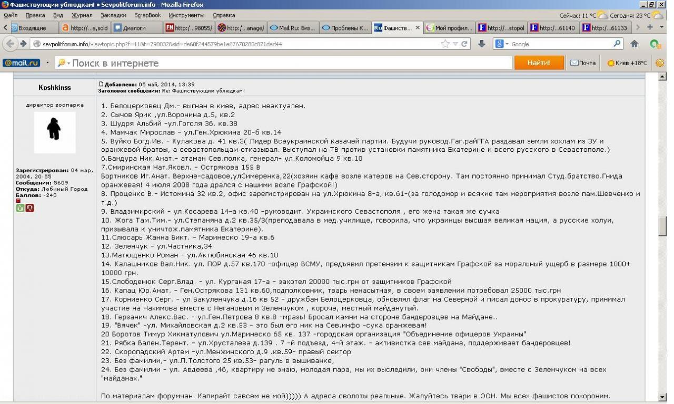This screenshot has height=404, width=674.
Task: Bookmark this page with the star icon
Action: (445, 44)
